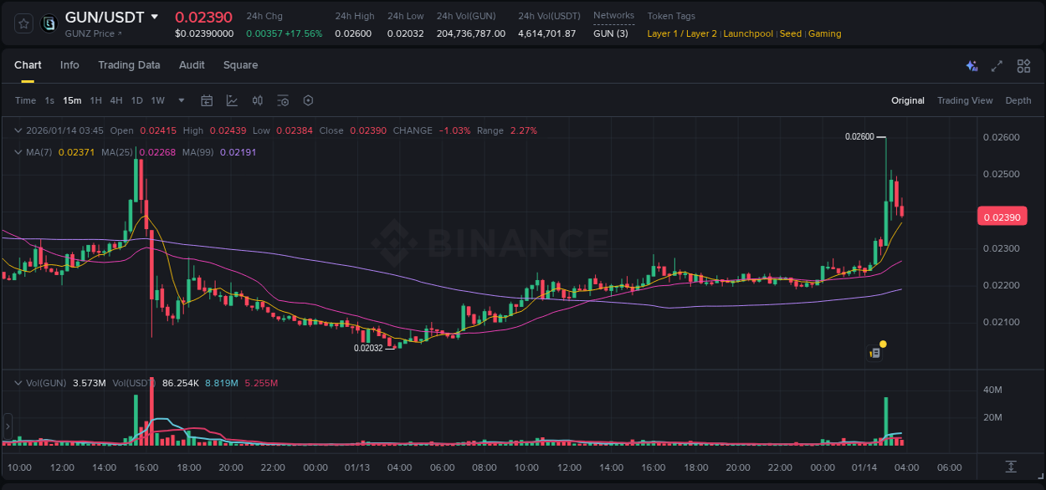Viewport: 1046px width, 490px height.
Task: Open more timeframes via the arrow after 1W
Action: tap(180, 100)
